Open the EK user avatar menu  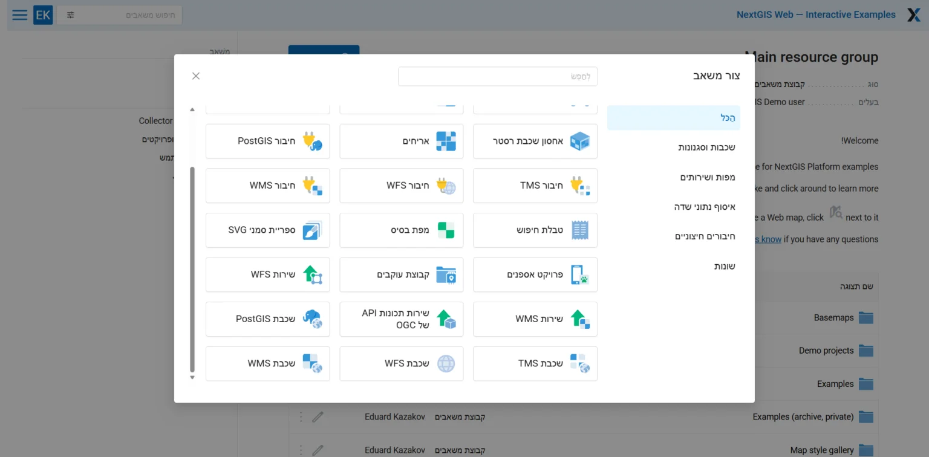point(43,15)
